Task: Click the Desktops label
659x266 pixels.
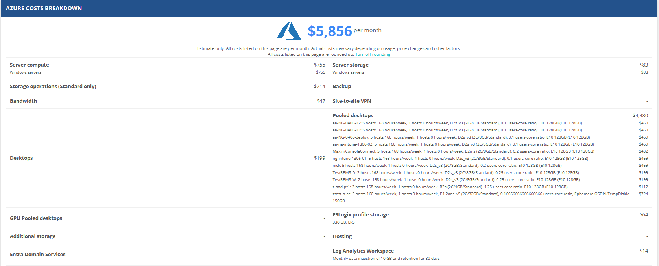Action: coord(21,158)
